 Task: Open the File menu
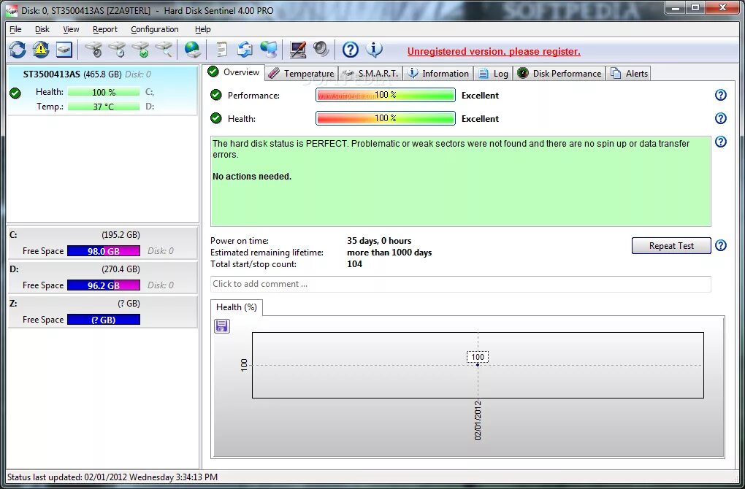(x=15, y=29)
